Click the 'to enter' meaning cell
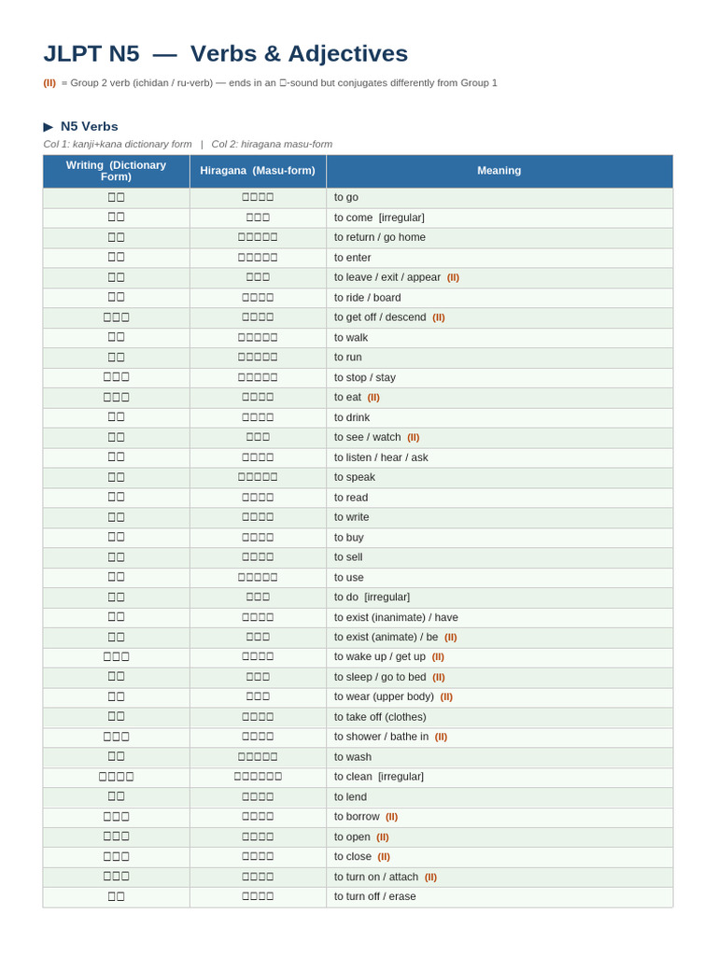The image size is (717, 956). pyautogui.click(x=499, y=258)
